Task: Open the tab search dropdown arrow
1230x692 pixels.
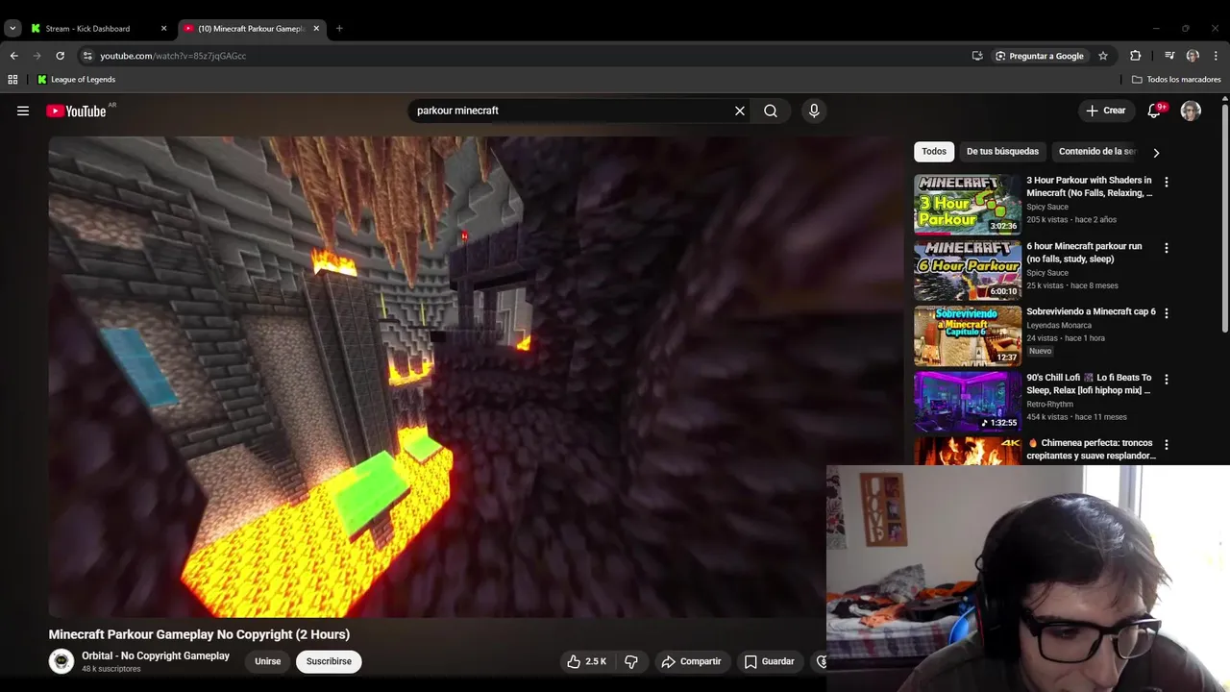Action: point(12,29)
